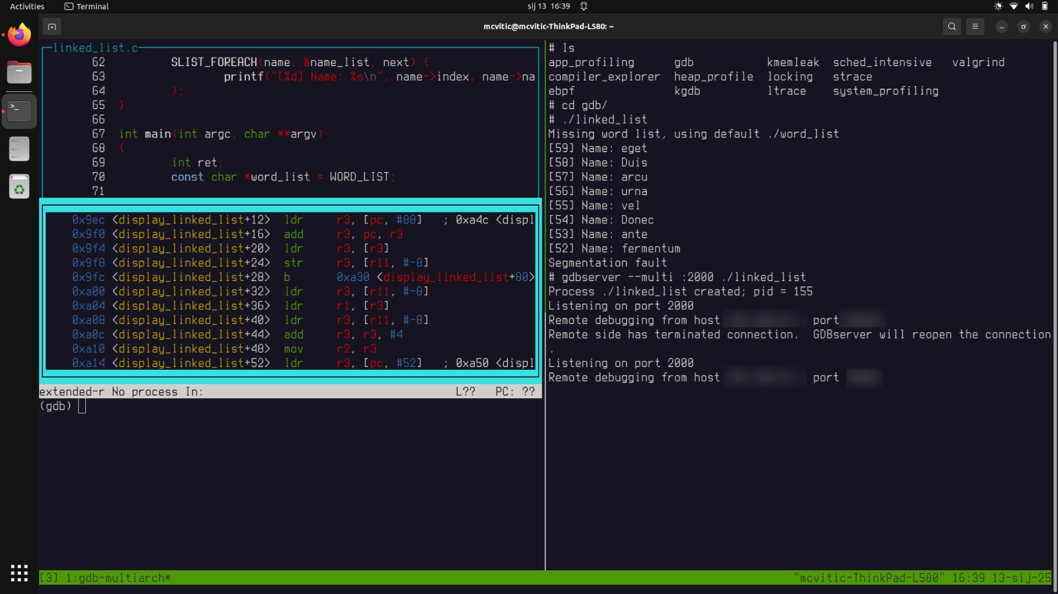This screenshot has width=1058, height=594.
Task: Maximize the terminal window
Action: coord(1024,26)
